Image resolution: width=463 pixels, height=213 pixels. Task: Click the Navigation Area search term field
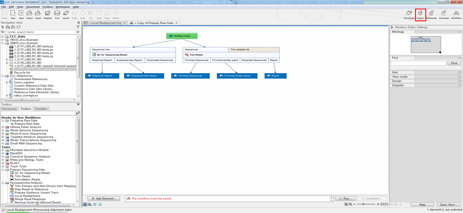click(40, 32)
